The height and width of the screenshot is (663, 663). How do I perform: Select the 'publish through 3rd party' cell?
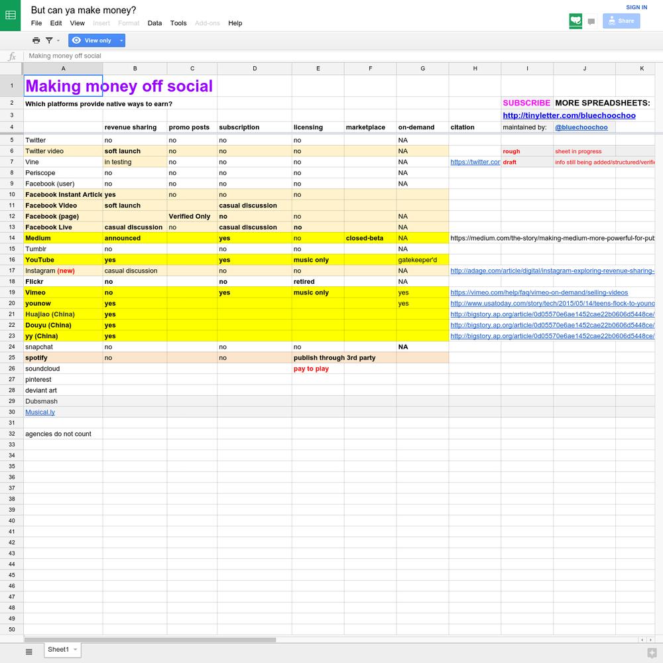pos(318,358)
